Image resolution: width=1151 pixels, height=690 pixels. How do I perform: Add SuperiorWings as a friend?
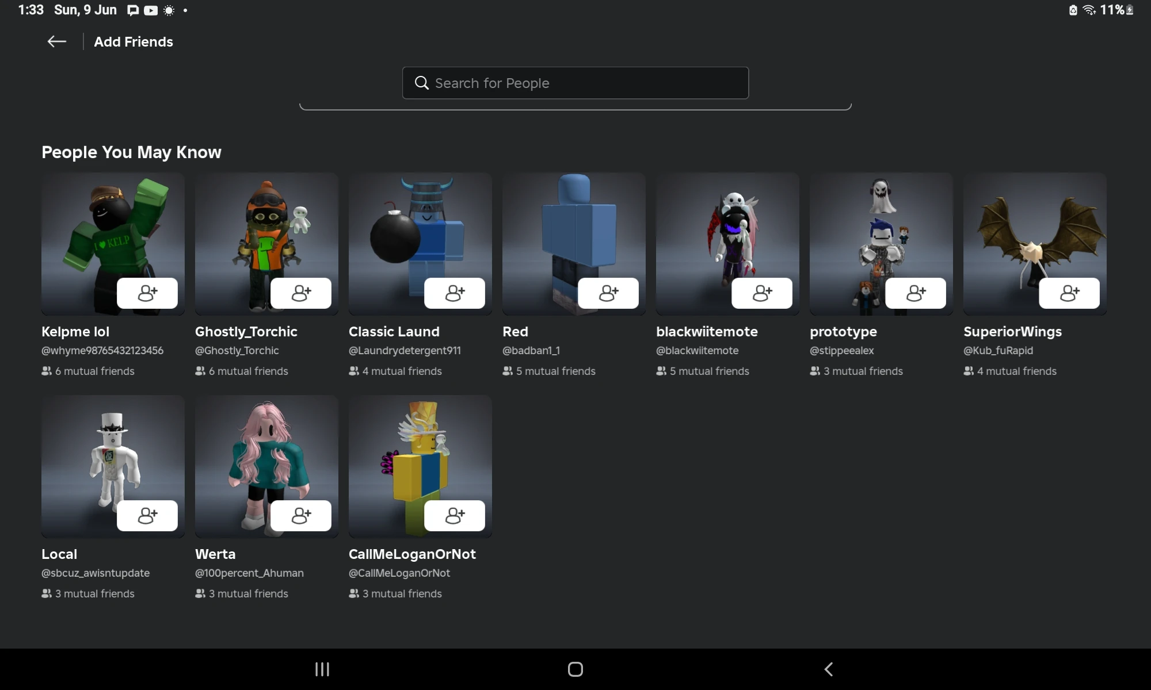pyautogui.click(x=1069, y=293)
